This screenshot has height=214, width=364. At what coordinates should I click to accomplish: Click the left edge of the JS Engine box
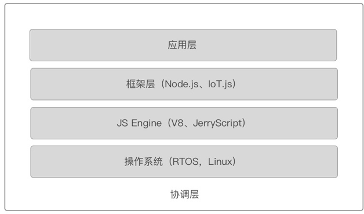click(x=31, y=123)
